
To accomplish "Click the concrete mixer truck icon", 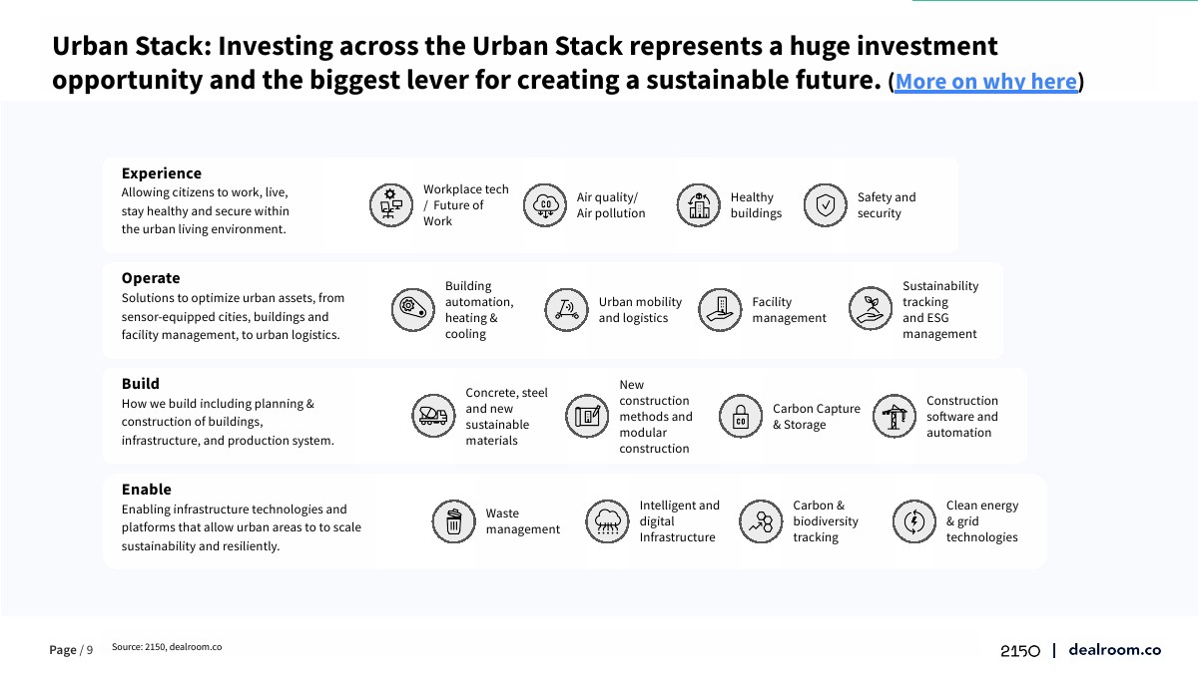I will click(434, 416).
